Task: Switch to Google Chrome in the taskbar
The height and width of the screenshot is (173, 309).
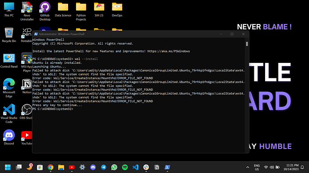Action: [x=51, y=167]
